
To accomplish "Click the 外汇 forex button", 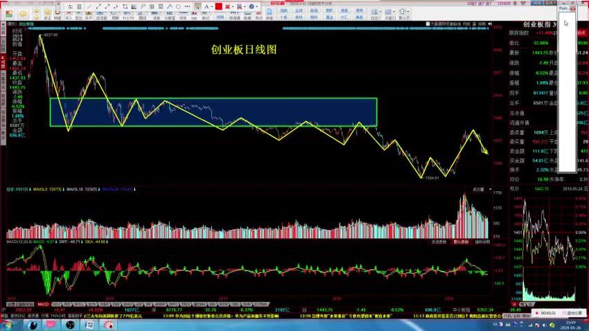I will [344, 17].
